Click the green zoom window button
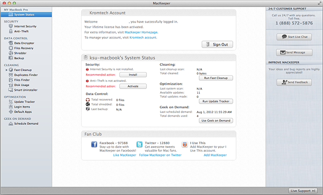The height and width of the screenshot is (195, 323). click(x=14, y=3)
